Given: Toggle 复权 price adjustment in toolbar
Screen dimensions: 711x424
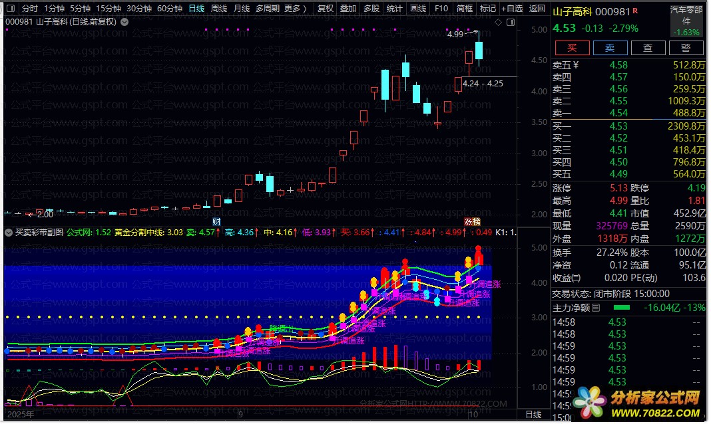Looking at the screenshot, I should (325, 9).
